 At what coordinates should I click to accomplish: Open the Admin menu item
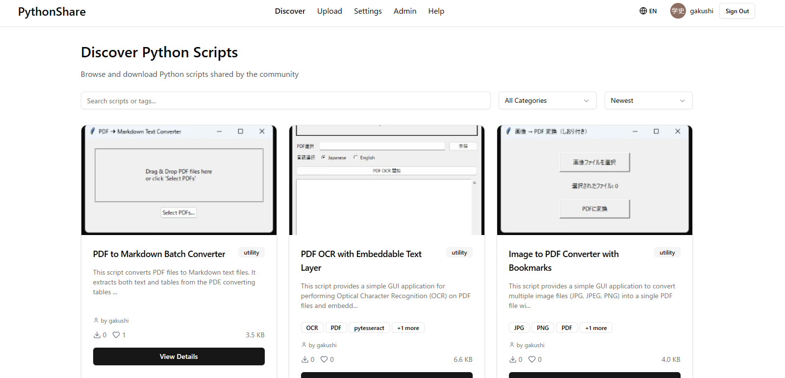coord(405,11)
